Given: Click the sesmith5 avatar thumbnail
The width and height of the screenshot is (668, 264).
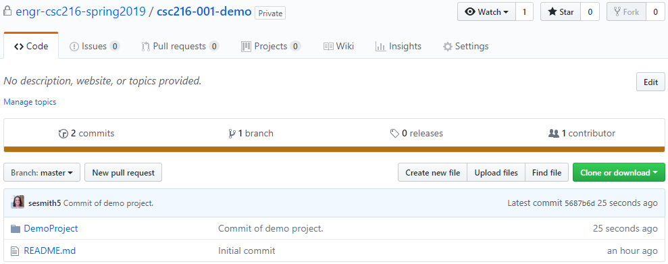Looking at the screenshot, I should (18, 203).
